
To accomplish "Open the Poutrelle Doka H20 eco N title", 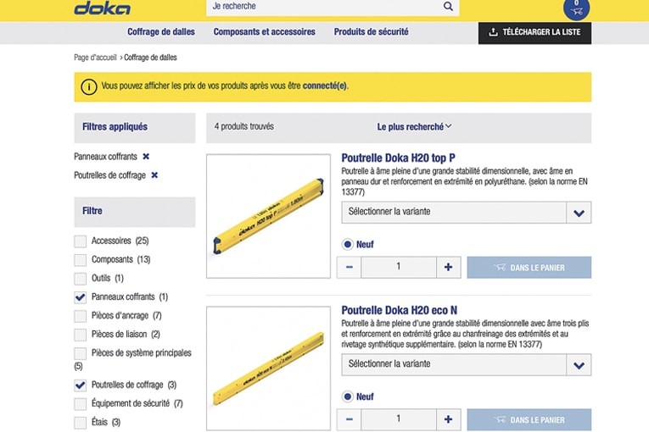I will 400,310.
